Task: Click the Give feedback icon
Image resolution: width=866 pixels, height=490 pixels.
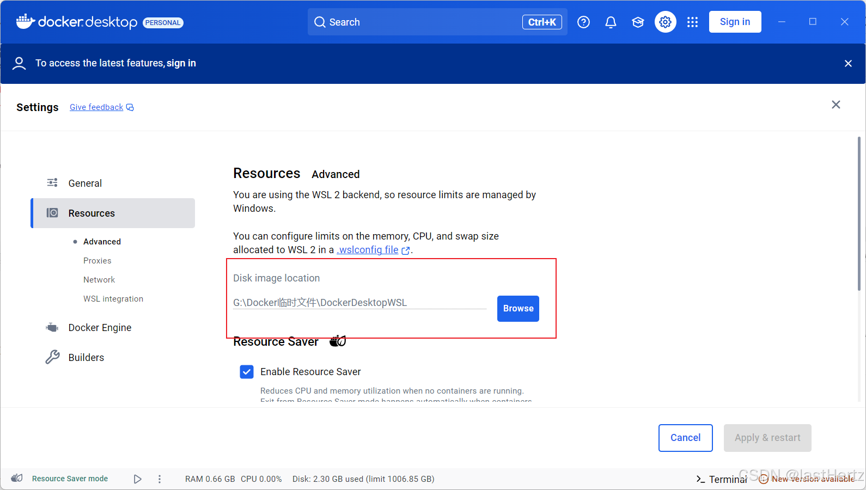Action: [x=130, y=107]
